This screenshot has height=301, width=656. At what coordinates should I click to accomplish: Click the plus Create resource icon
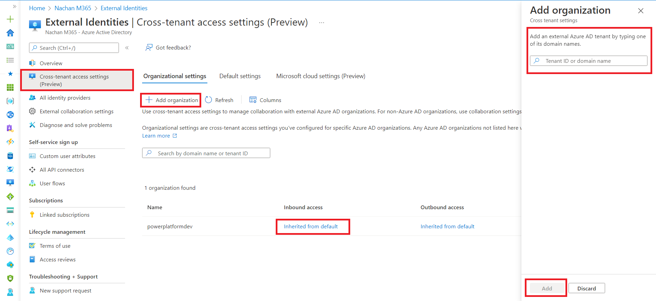(10, 19)
